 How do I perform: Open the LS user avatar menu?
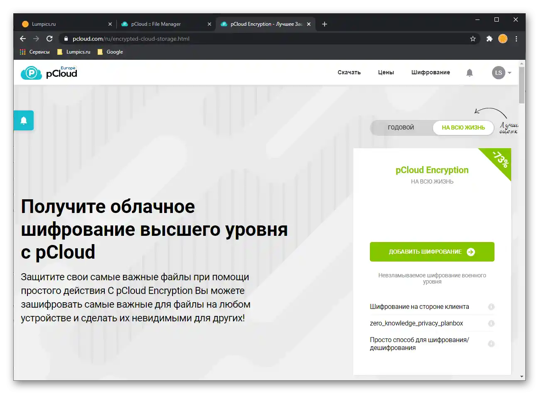[x=498, y=73]
